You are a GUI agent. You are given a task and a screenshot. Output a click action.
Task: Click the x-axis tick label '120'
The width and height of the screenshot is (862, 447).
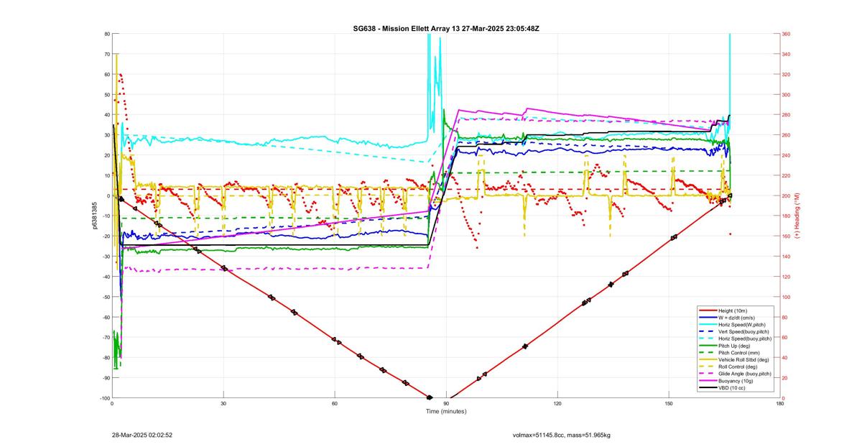pos(557,404)
